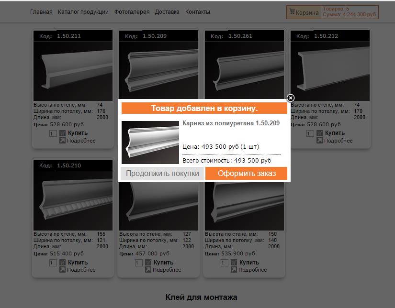Click Купить for item 1.50.210
Viewport: 395px width, 308px height.
click(78, 262)
